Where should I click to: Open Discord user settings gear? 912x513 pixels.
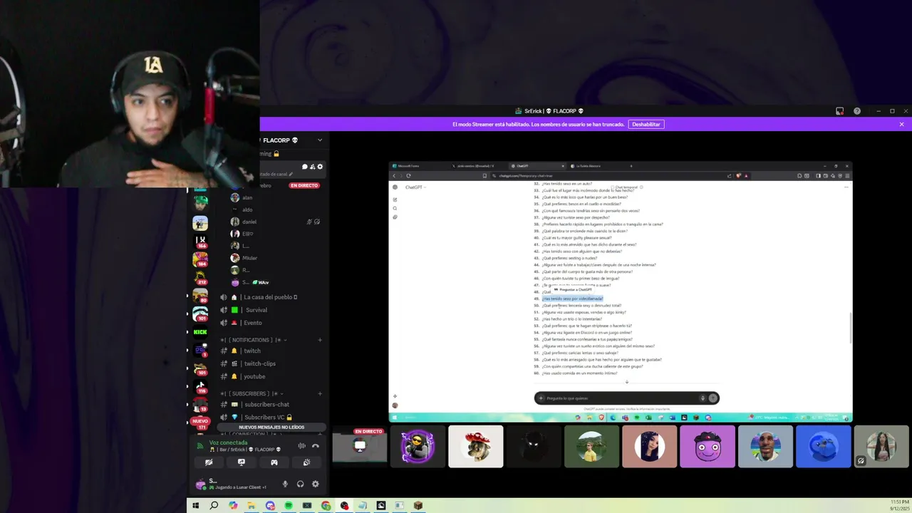tap(316, 484)
